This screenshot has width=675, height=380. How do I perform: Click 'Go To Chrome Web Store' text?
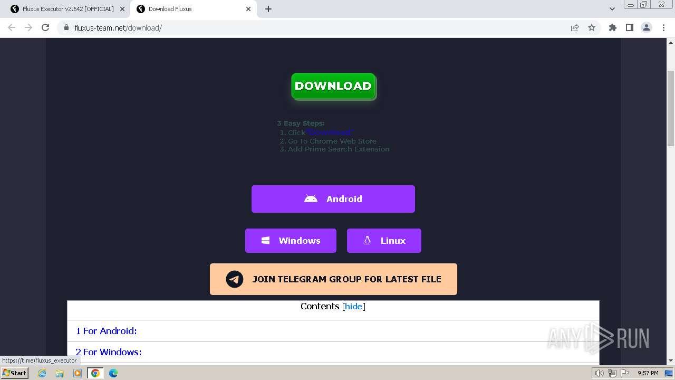point(332,141)
